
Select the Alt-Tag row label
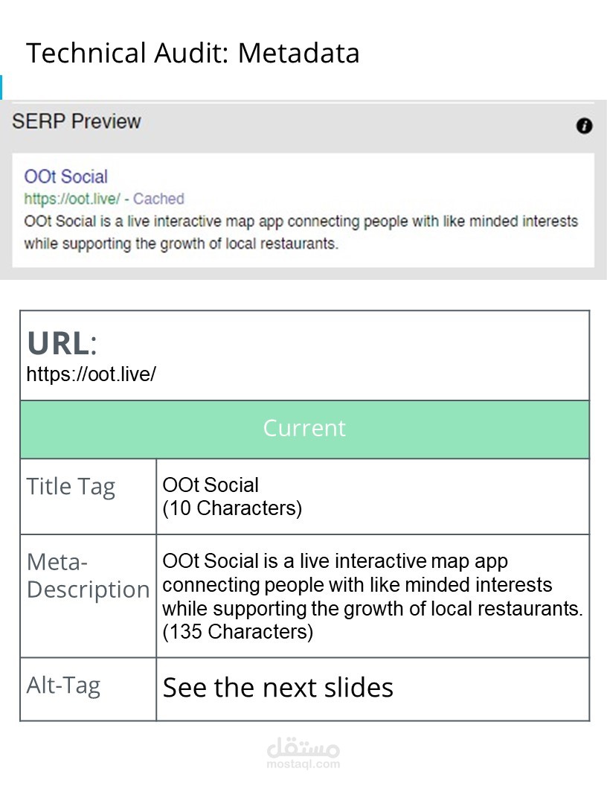point(63,686)
